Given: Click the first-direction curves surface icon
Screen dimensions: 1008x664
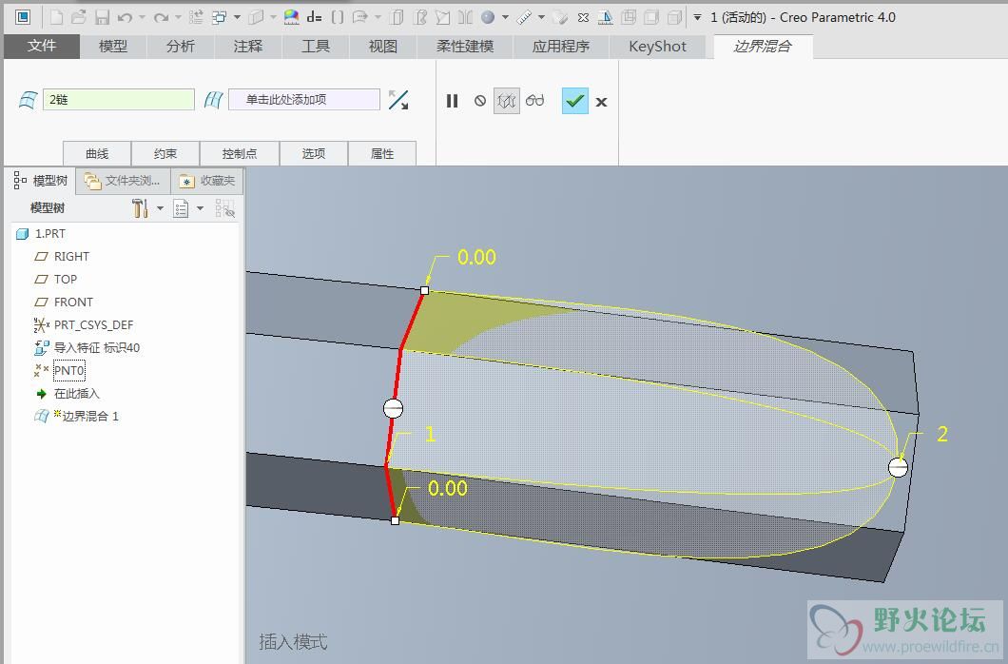Looking at the screenshot, I should tap(28, 100).
